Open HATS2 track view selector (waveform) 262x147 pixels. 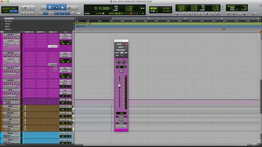pyautogui.click(x=11, y=59)
